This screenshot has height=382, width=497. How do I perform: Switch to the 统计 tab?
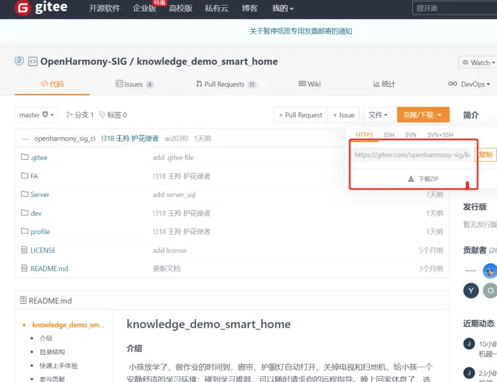click(x=384, y=84)
